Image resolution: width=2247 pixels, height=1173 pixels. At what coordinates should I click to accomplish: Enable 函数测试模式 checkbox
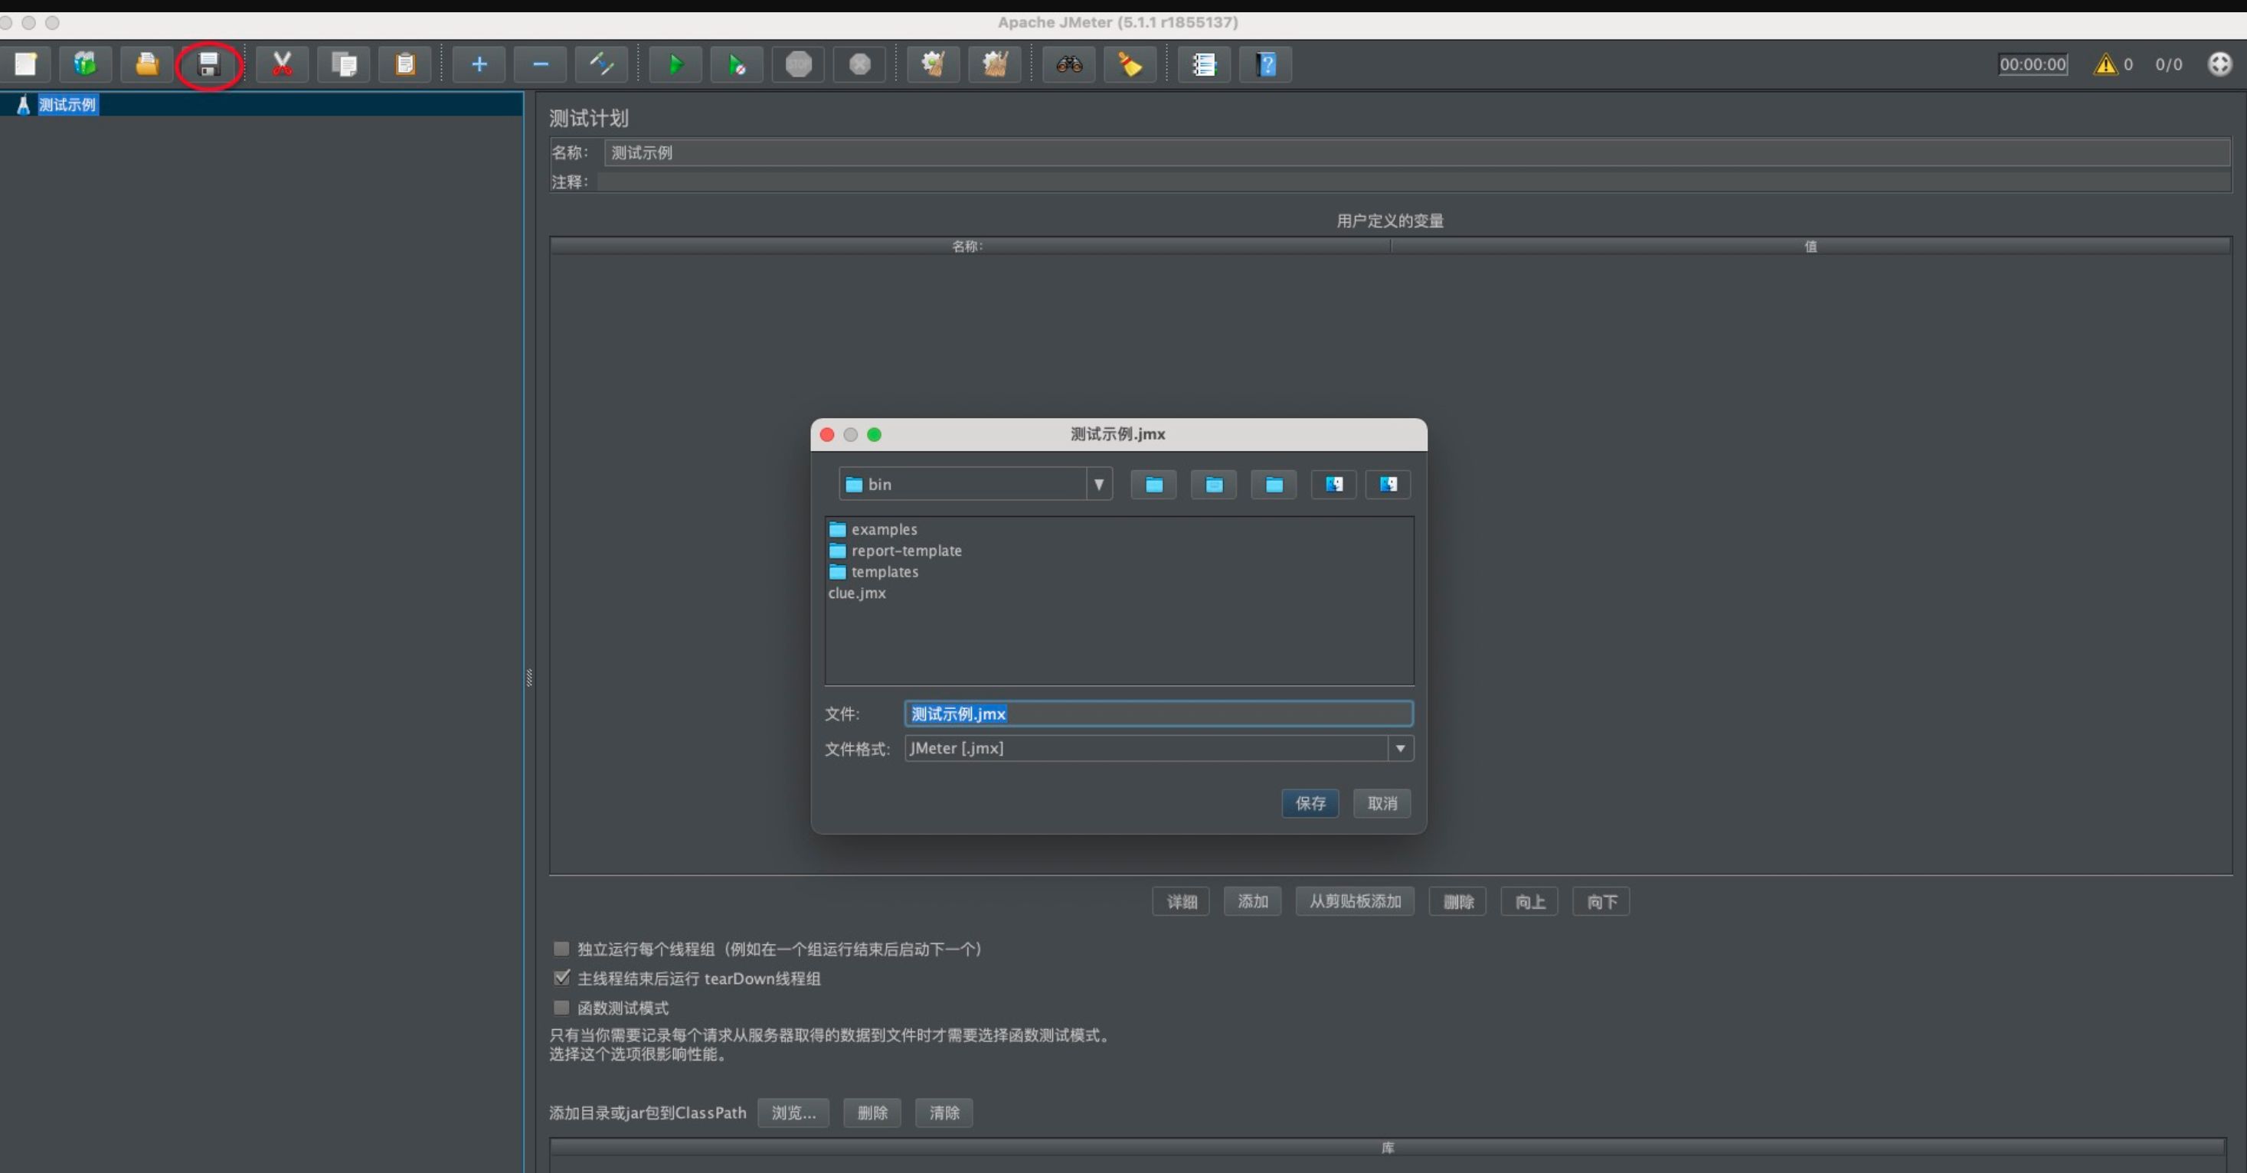point(562,1008)
